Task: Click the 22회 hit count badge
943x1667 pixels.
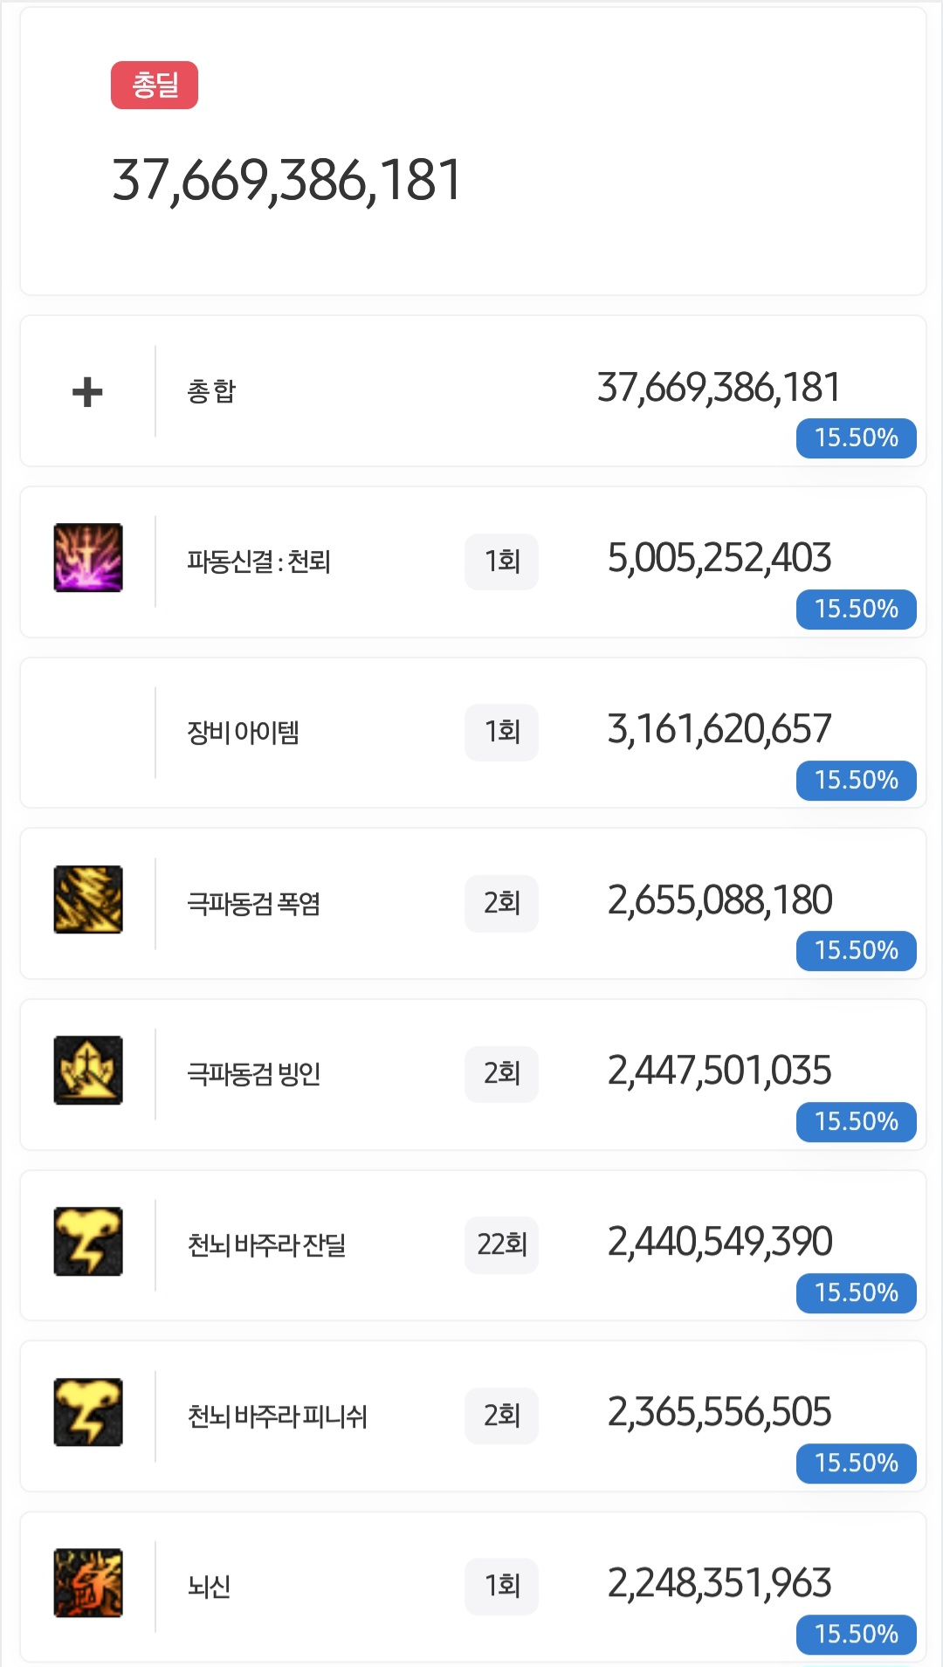Action: pos(501,1244)
